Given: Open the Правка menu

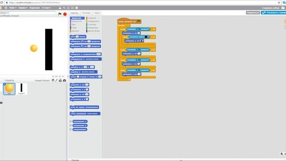Looking at the screenshot, I should point(23,8).
